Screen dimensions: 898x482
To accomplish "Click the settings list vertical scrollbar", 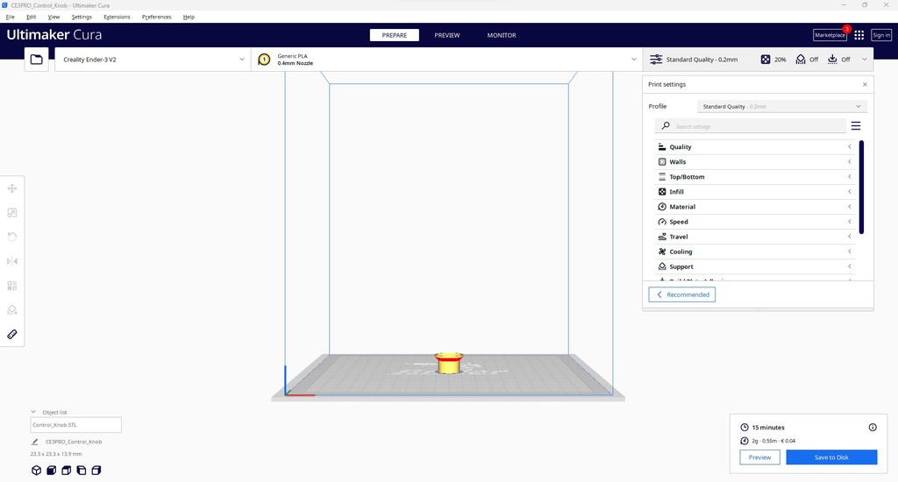I will tap(861, 188).
